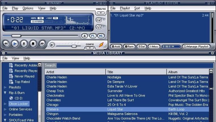Open the Winamp Options menu
This screenshot has height=122, width=216.
(28, 8)
